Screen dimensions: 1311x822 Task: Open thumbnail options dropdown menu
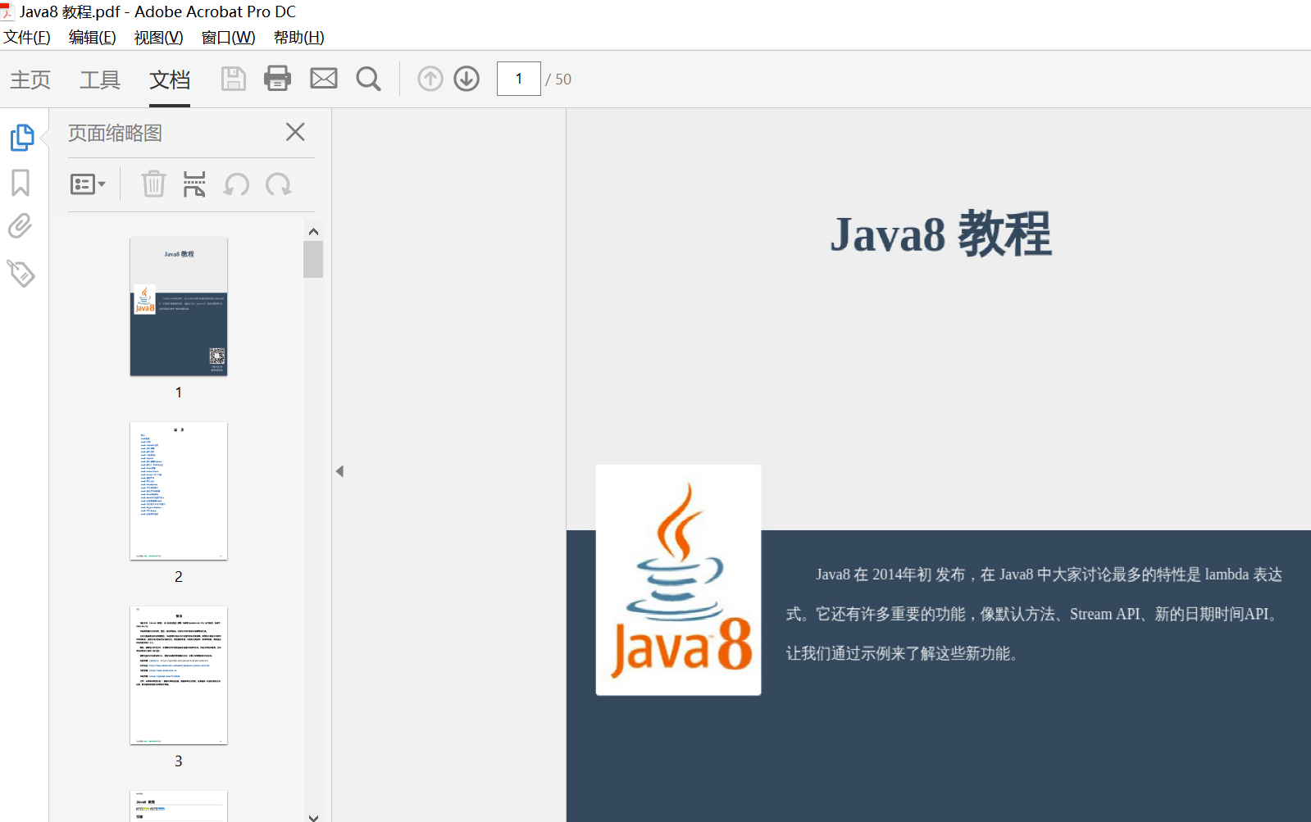tap(88, 184)
